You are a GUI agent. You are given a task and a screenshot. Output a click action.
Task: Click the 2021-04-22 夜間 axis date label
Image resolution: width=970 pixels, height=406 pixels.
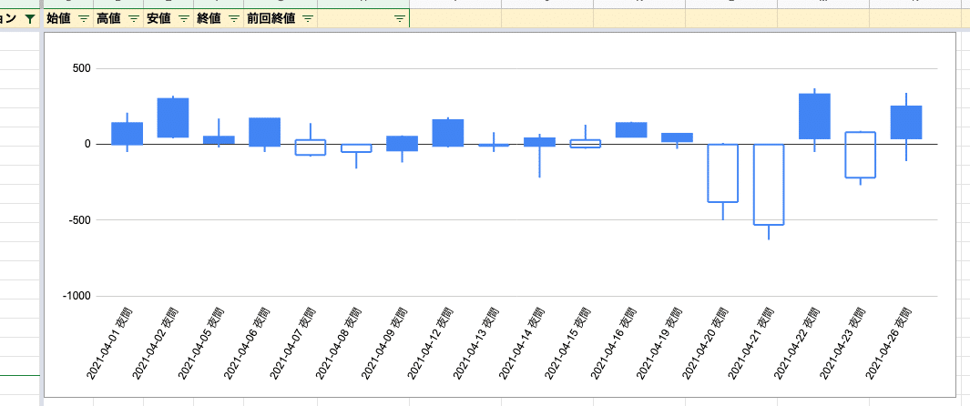click(x=797, y=341)
